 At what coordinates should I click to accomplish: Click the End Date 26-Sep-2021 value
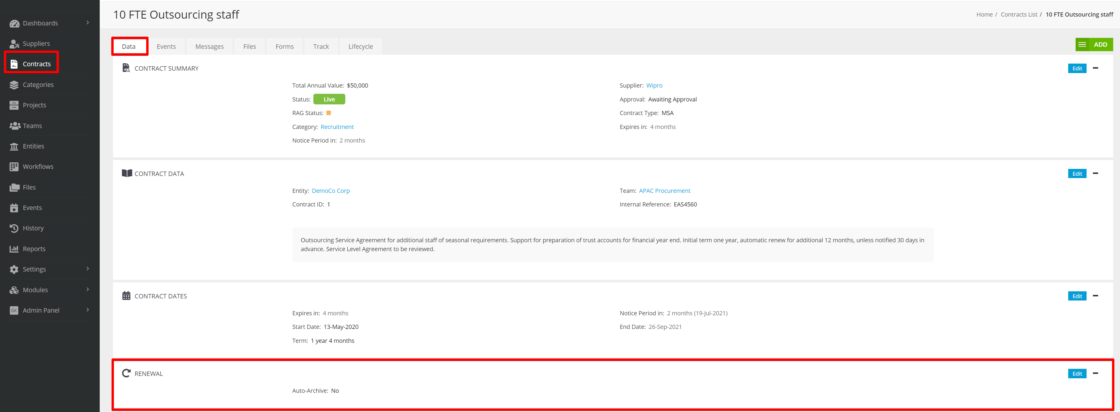(665, 327)
